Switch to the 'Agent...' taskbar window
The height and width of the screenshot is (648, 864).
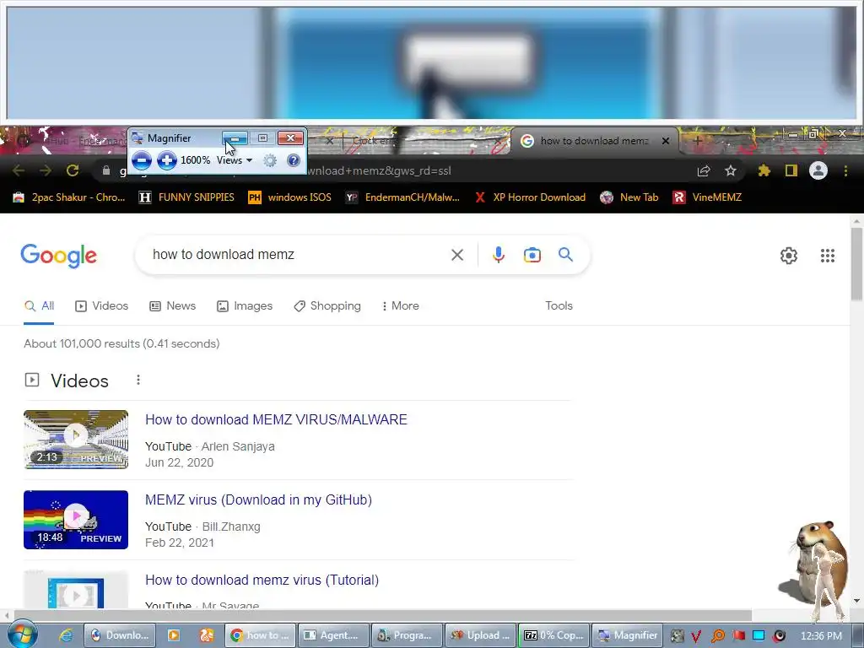(x=333, y=635)
